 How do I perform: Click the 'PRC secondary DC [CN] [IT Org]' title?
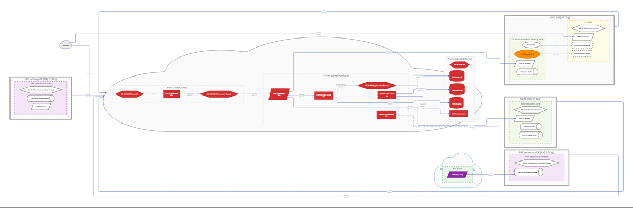(536, 152)
